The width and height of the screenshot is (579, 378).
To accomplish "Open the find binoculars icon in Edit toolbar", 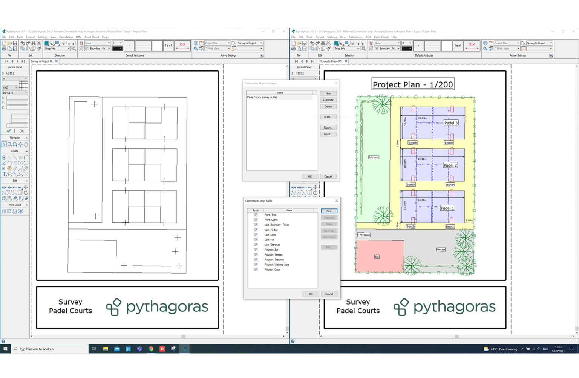I will [33, 43].
